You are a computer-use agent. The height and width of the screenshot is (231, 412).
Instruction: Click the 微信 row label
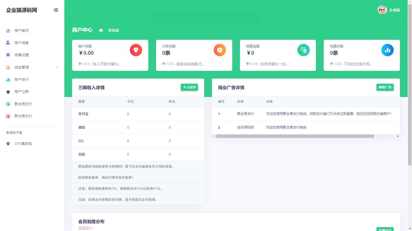(x=82, y=128)
